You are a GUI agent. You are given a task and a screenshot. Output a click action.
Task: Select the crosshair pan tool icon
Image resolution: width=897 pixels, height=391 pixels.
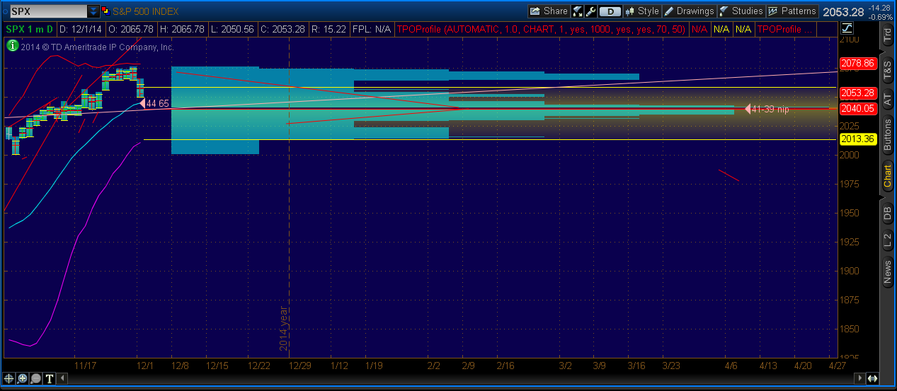(x=9, y=378)
